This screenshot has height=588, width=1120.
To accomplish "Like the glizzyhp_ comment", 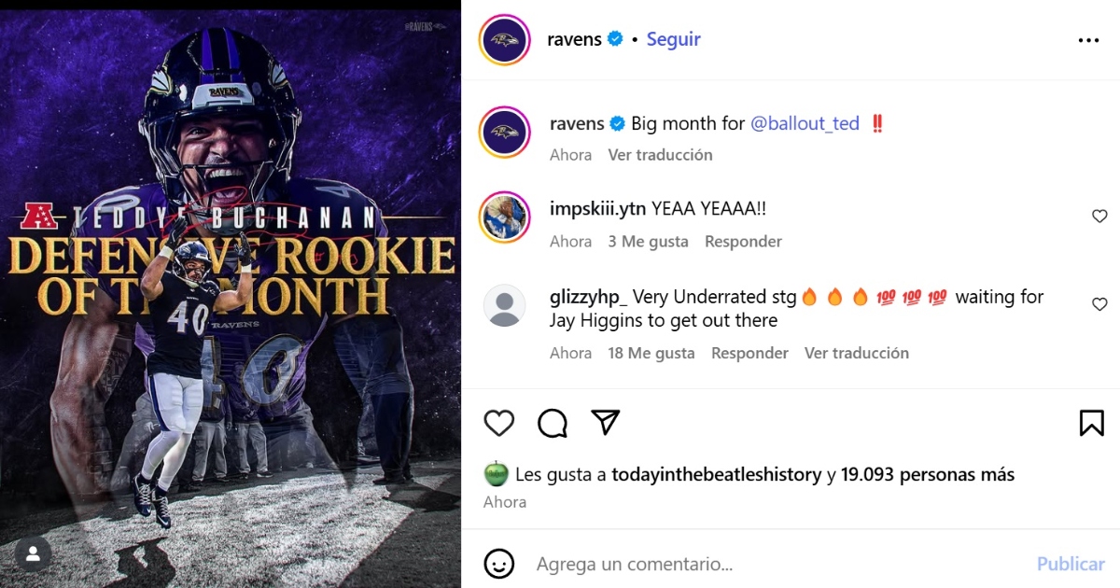I will click(x=1099, y=304).
